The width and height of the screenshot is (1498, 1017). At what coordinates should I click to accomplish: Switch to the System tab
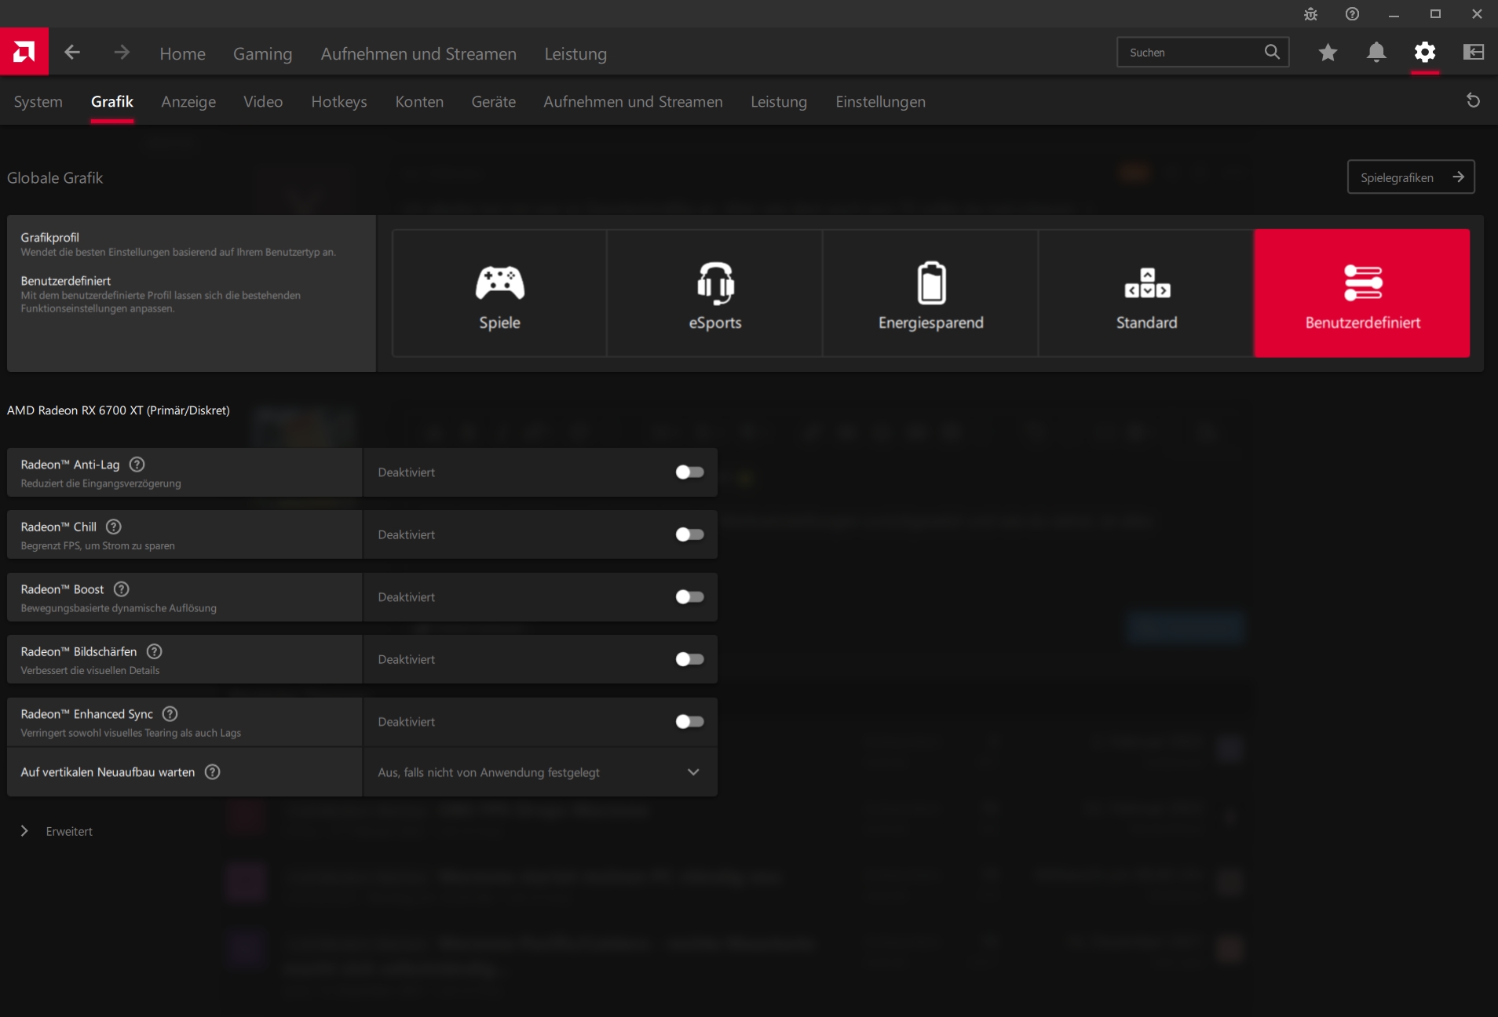38,101
